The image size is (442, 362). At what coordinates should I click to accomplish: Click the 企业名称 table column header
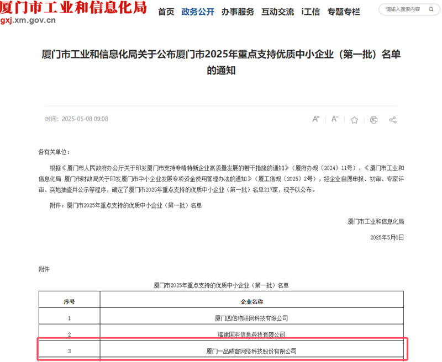(251, 302)
